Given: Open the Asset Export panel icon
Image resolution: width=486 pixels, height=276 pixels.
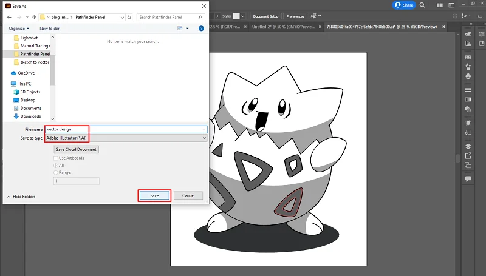Looking at the screenshot, I should [x=468, y=156].
